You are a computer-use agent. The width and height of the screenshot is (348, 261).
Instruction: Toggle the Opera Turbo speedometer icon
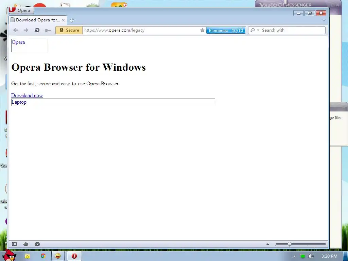click(37, 244)
